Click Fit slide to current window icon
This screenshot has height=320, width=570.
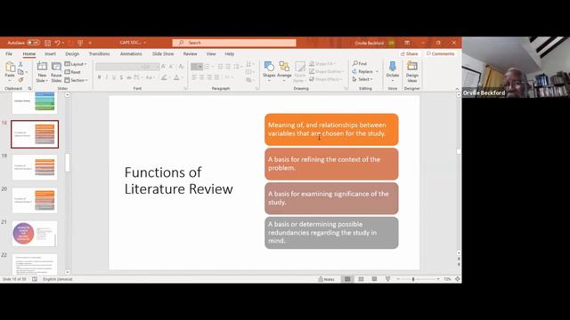457,279
